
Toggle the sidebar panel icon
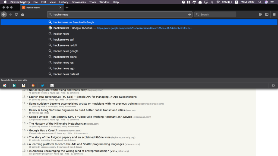click(267, 15)
